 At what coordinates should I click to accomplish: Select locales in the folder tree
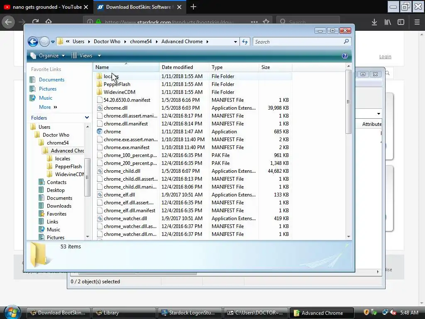(63, 158)
